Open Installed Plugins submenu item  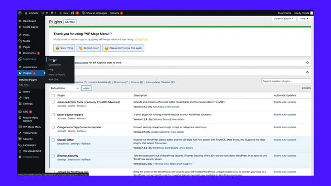tap(28, 80)
